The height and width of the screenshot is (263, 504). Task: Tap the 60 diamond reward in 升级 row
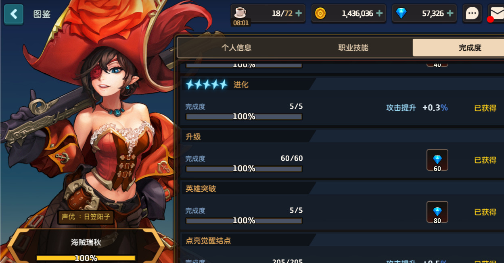pyautogui.click(x=437, y=160)
